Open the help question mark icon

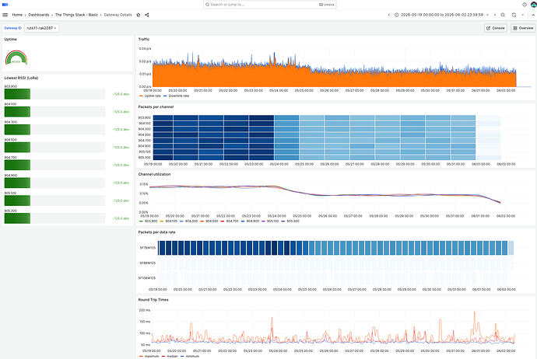[525, 5]
